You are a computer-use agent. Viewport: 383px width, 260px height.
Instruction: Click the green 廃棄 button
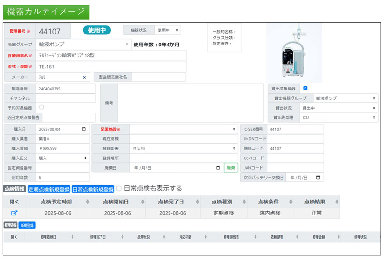[x=231, y=168]
